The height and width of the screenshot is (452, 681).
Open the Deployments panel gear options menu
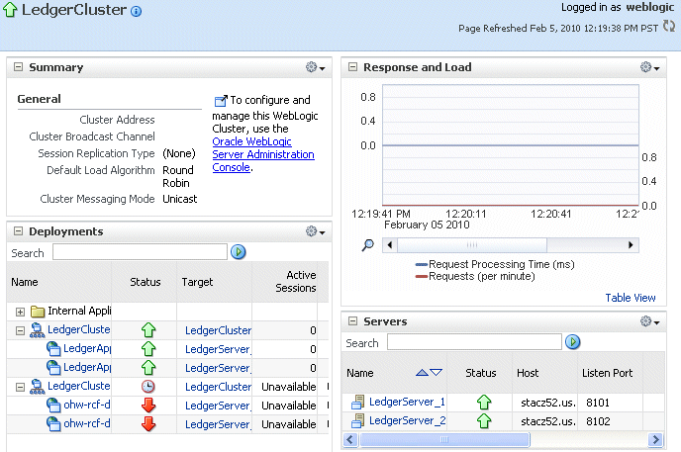coord(316,231)
